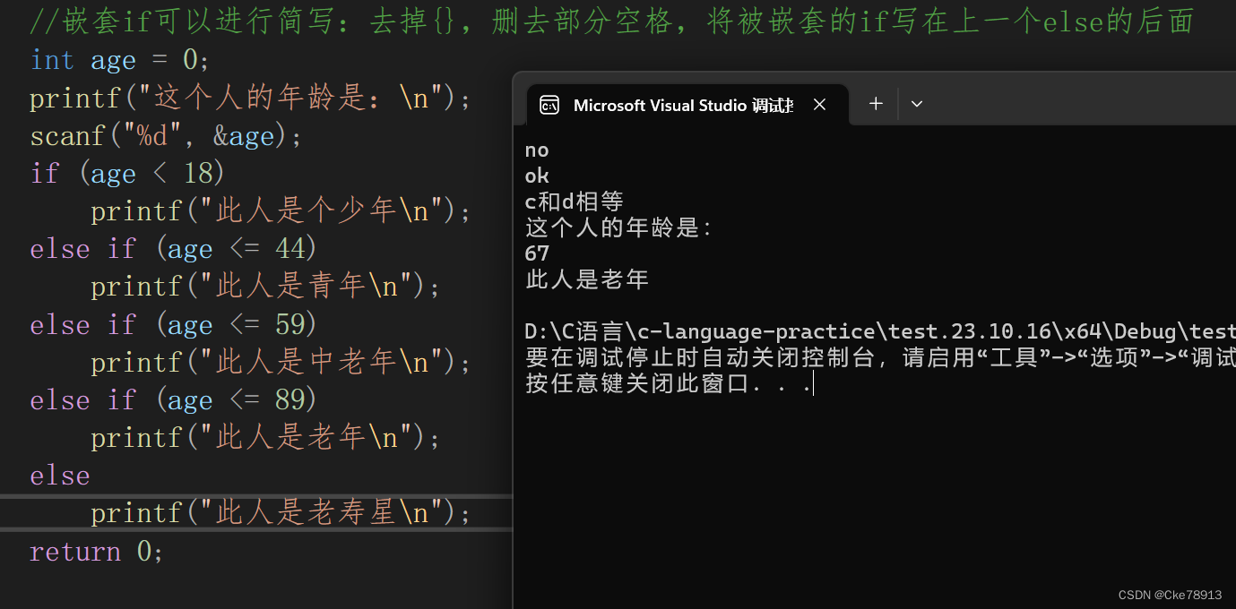Click the console output line "ok"
This screenshot has width=1236, height=609.
tap(537, 176)
